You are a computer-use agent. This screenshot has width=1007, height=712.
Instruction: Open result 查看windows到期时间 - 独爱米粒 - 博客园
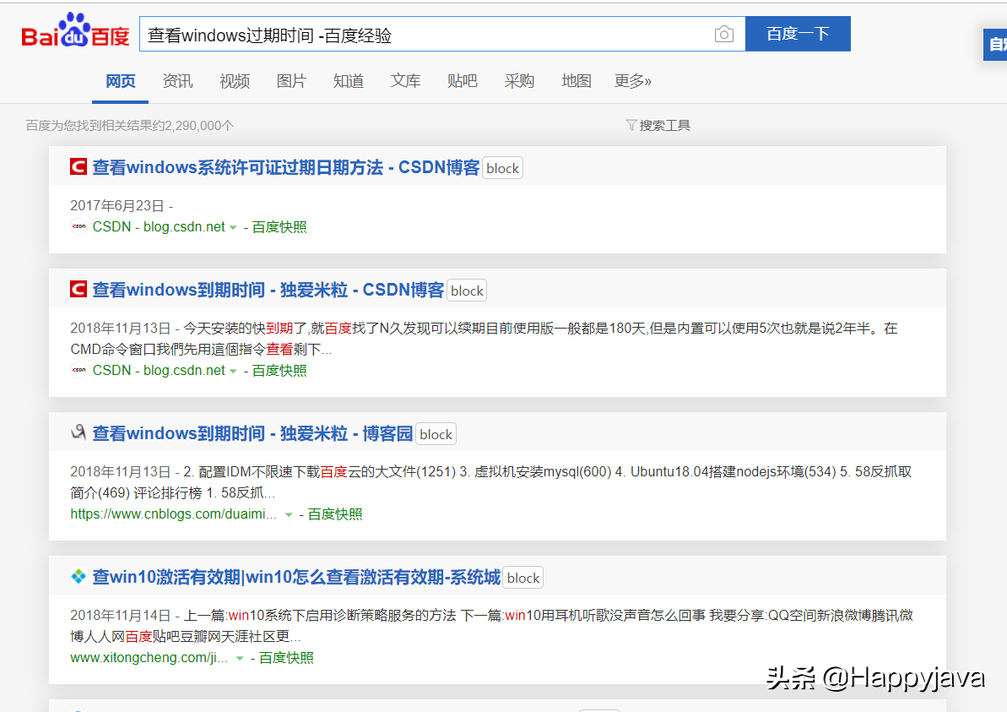click(x=252, y=434)
